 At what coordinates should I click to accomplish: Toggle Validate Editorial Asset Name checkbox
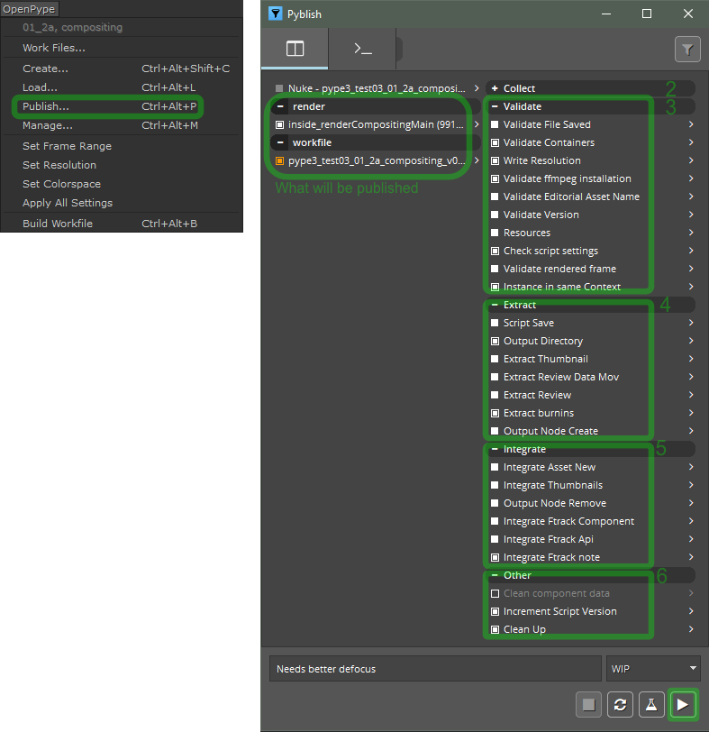(x=495, y=197)
